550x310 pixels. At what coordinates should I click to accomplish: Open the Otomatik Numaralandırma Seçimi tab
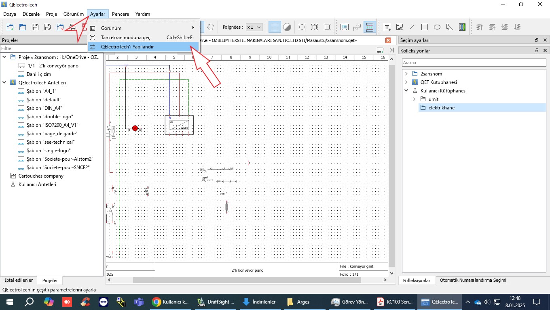click(472, 280)
